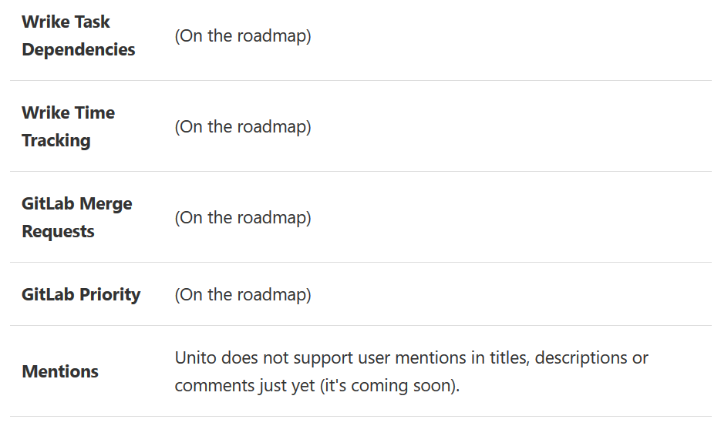Viewport: 721px width, 426px height.
Task: Select roadmap note beside Wrike Task Dependencies
Action: pyautogui.click(x=243, y=36)
